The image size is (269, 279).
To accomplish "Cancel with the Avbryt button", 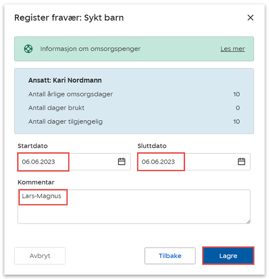I will pos(40,256).
